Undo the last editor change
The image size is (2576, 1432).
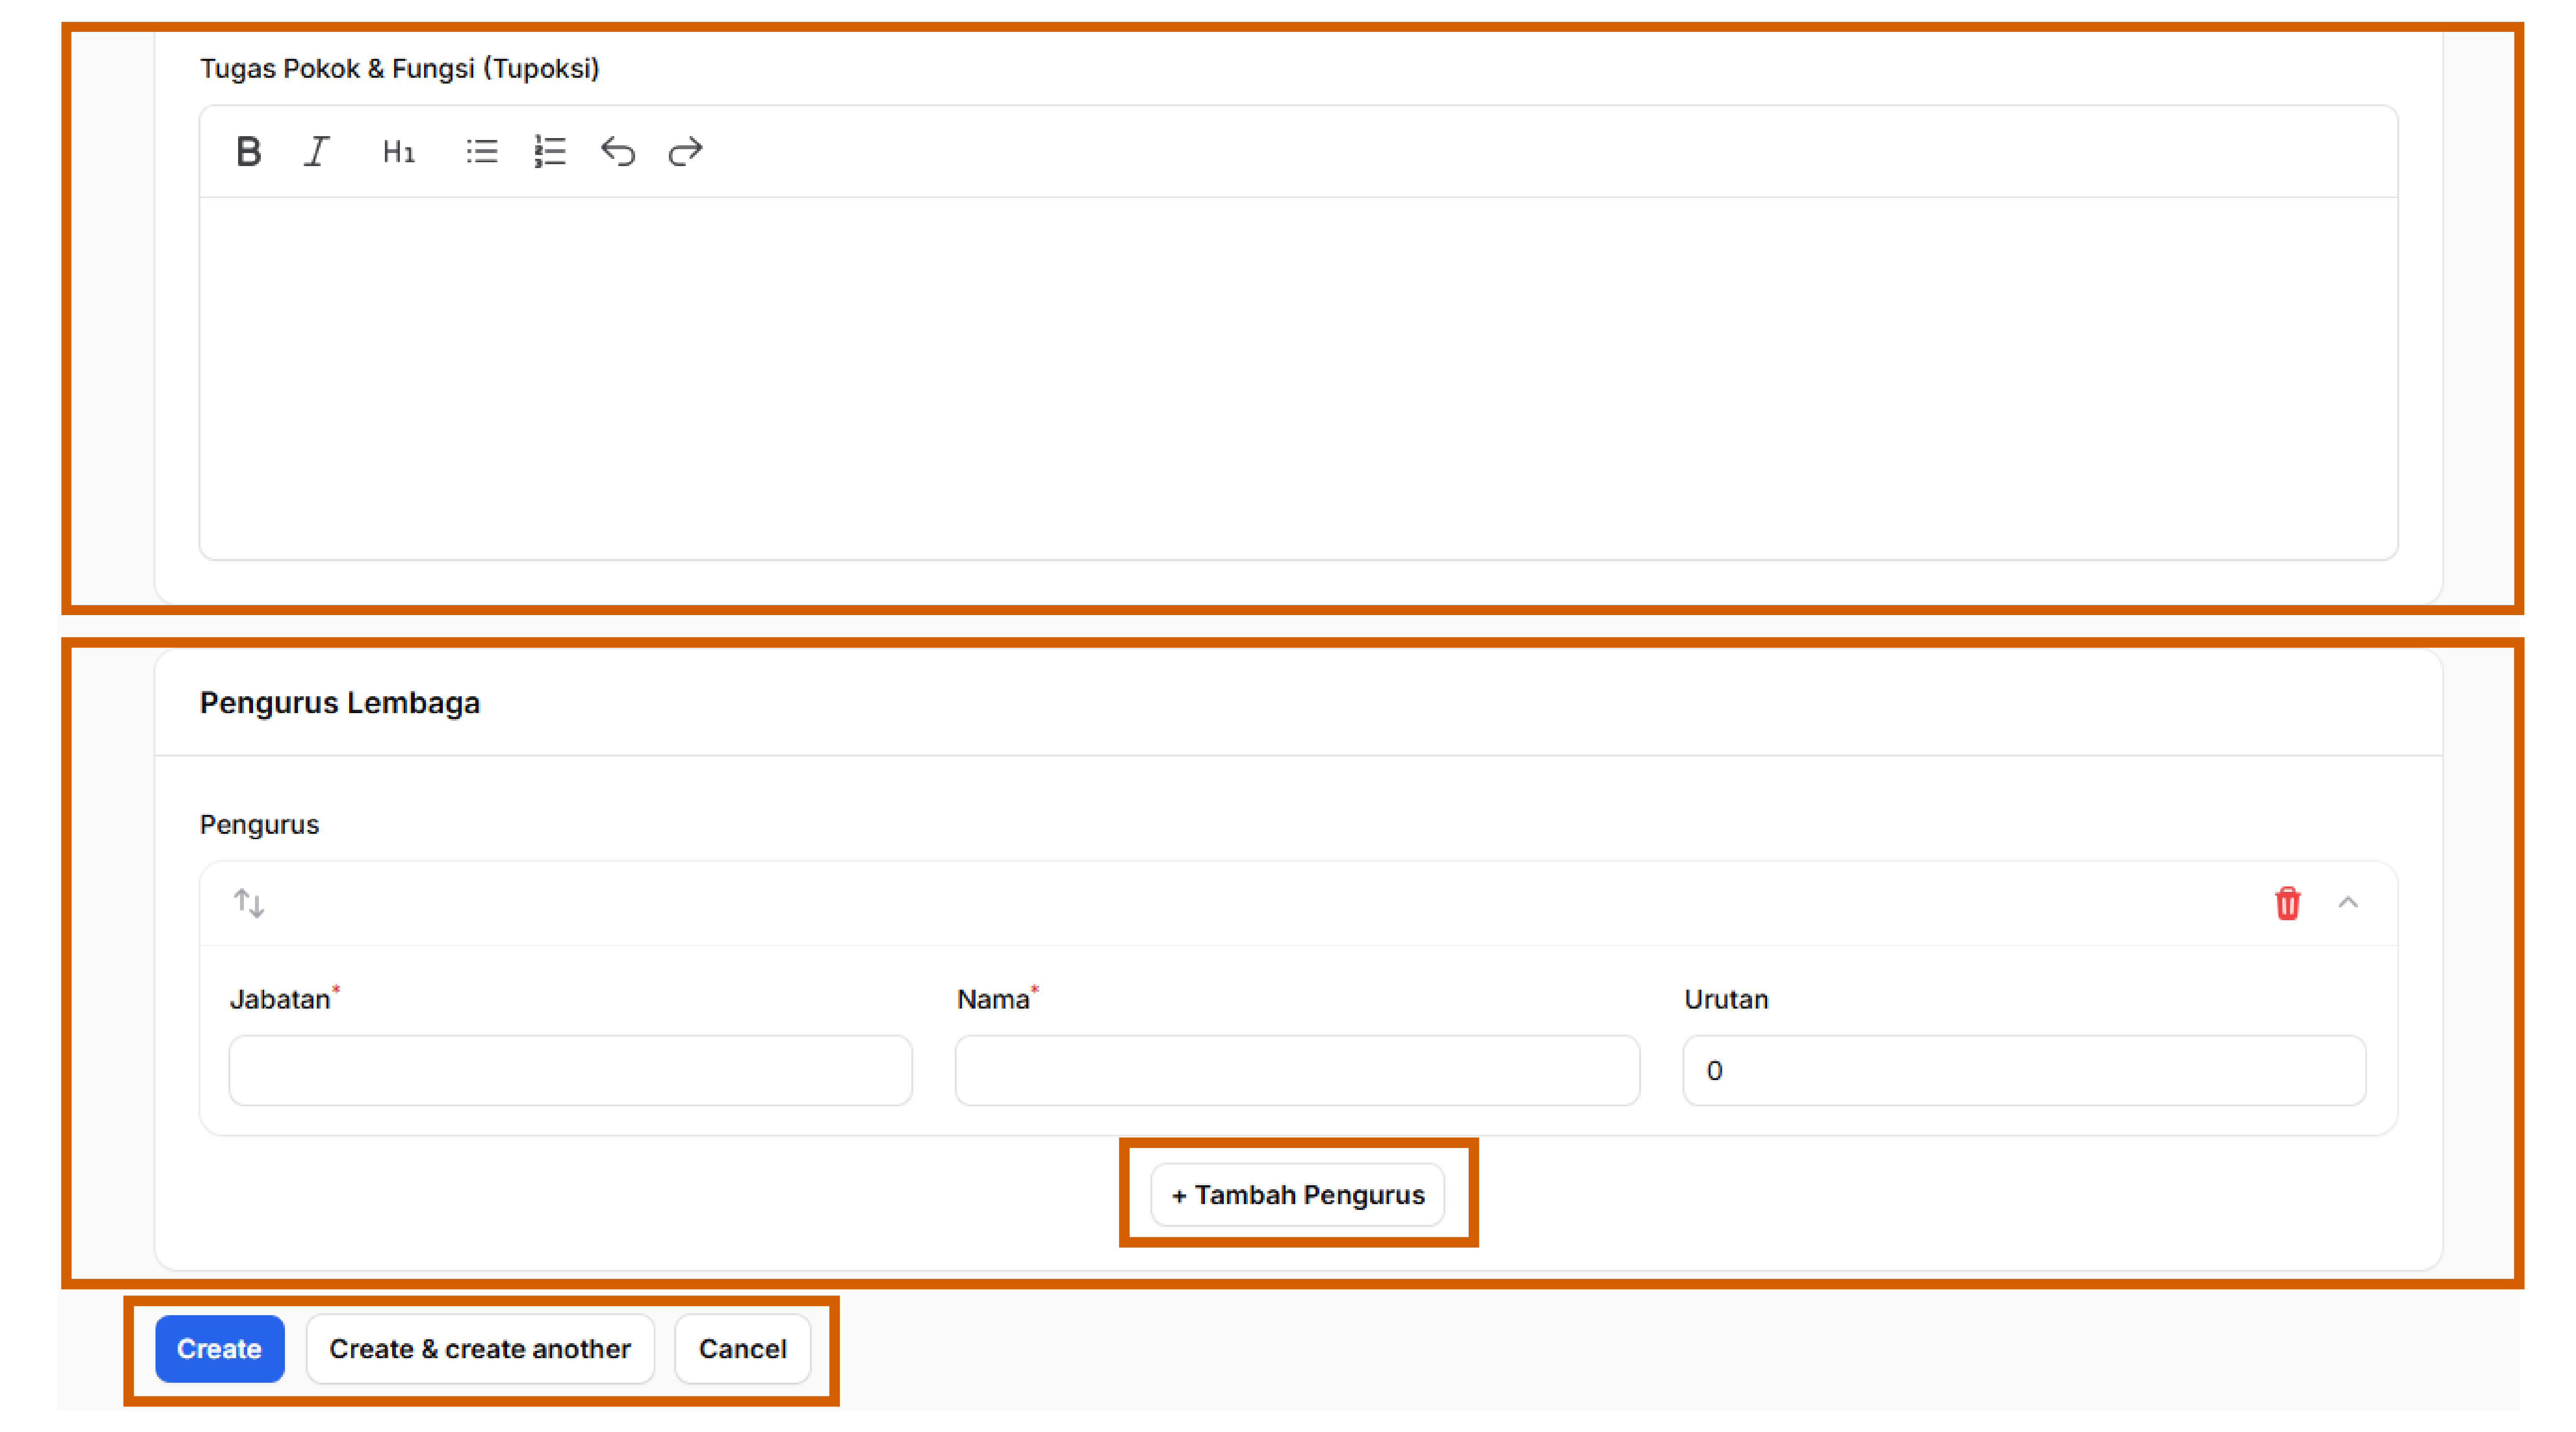618,152
